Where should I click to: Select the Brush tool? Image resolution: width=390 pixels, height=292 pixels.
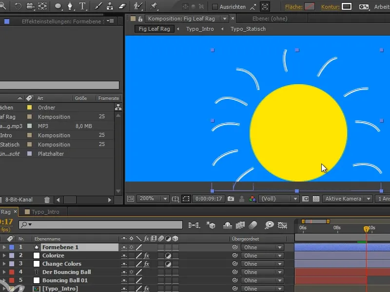point(98,6)
